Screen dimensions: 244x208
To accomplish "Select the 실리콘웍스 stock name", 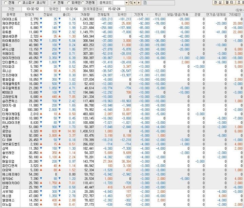I will pyautogui.click(x=10, y=101).
